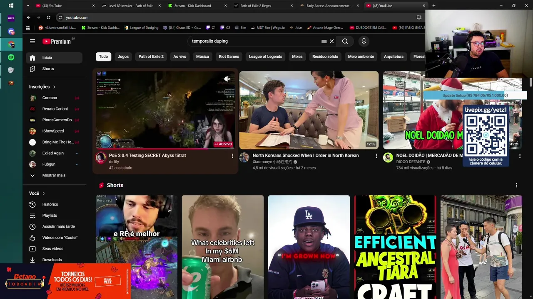Filter by Ao vivo chip
This screenshot has height=299, width=533.
(x=180, y=56)
